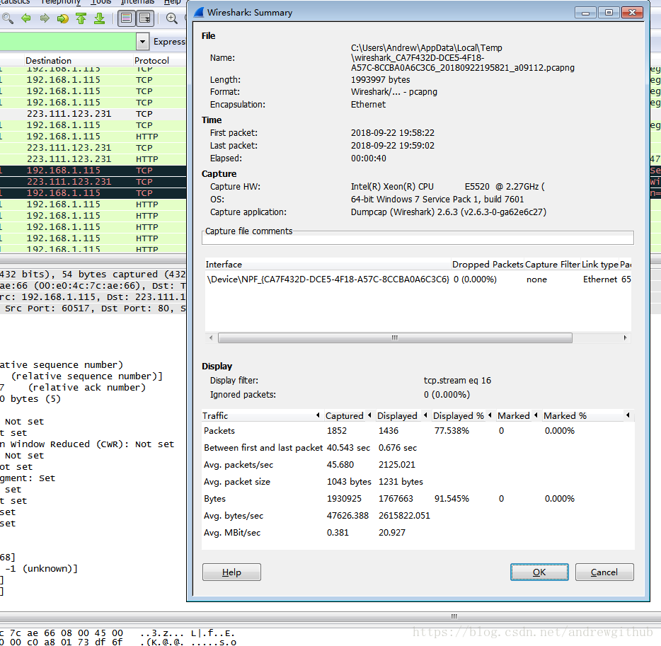This screenshot has width=661, height=646.
Task: Select dark-highlighted packet to 223.111.123.231
Action: 93,182
